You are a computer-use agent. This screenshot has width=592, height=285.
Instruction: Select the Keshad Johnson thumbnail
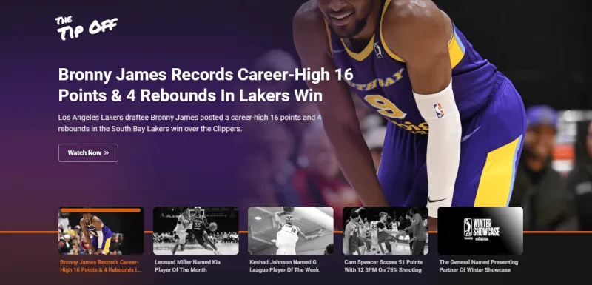pyautogui.click(x=291, y=230)
